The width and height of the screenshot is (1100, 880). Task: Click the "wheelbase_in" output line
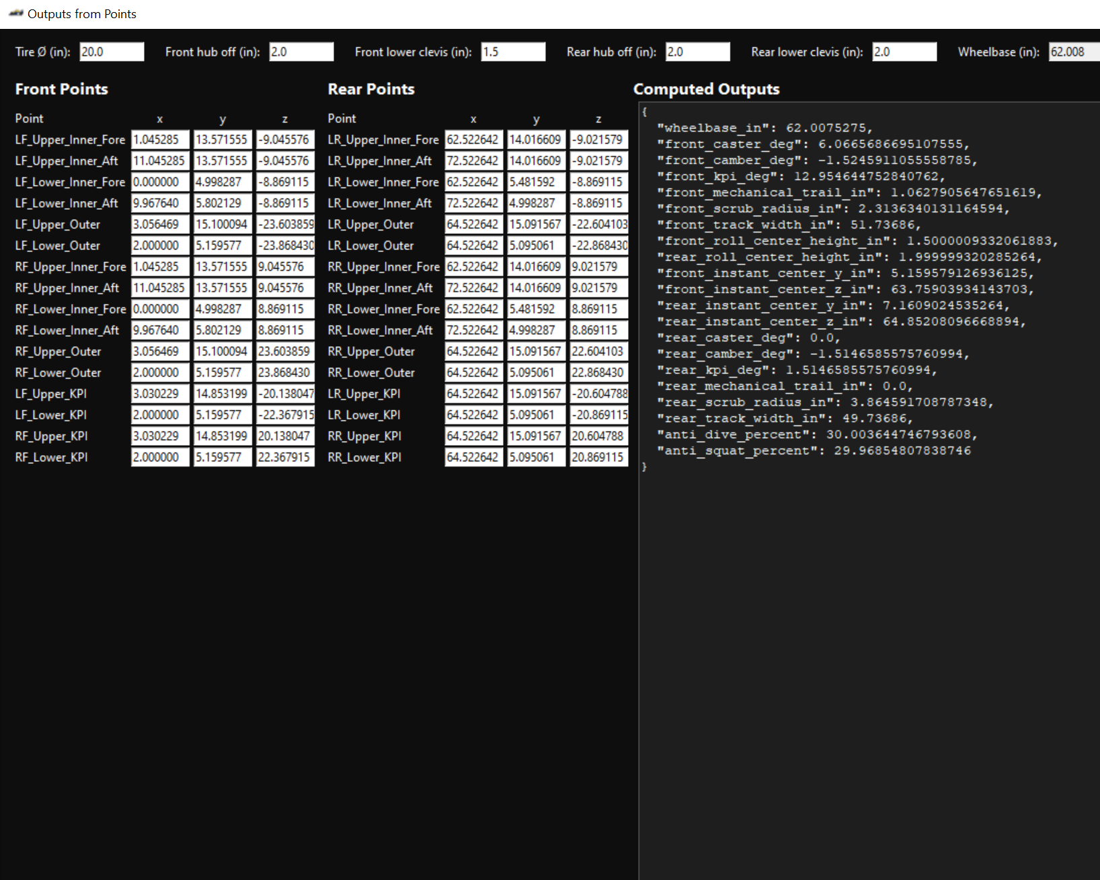pos(765,128)
